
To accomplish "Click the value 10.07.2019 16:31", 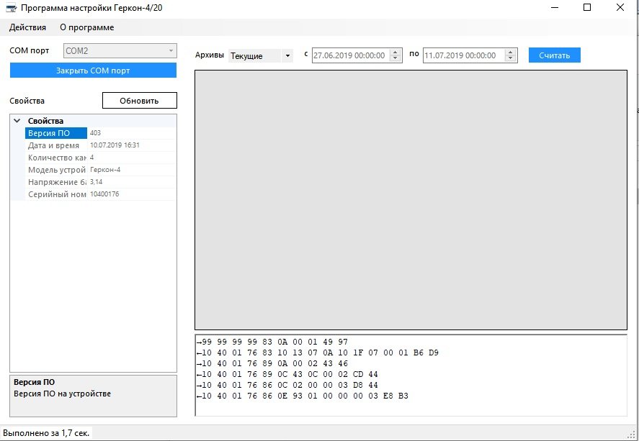I will click(115, 145).
